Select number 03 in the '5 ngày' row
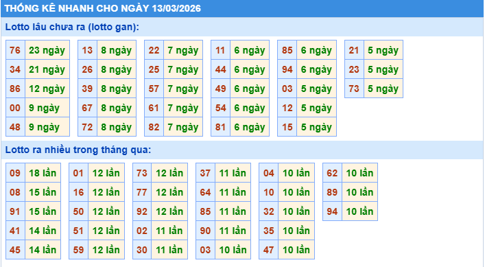Viewport: 485px width, 267px height. (287, 89)
